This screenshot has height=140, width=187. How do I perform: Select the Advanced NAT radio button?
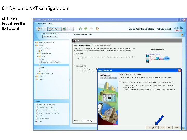pyautogui.click(x=75, y=66)
